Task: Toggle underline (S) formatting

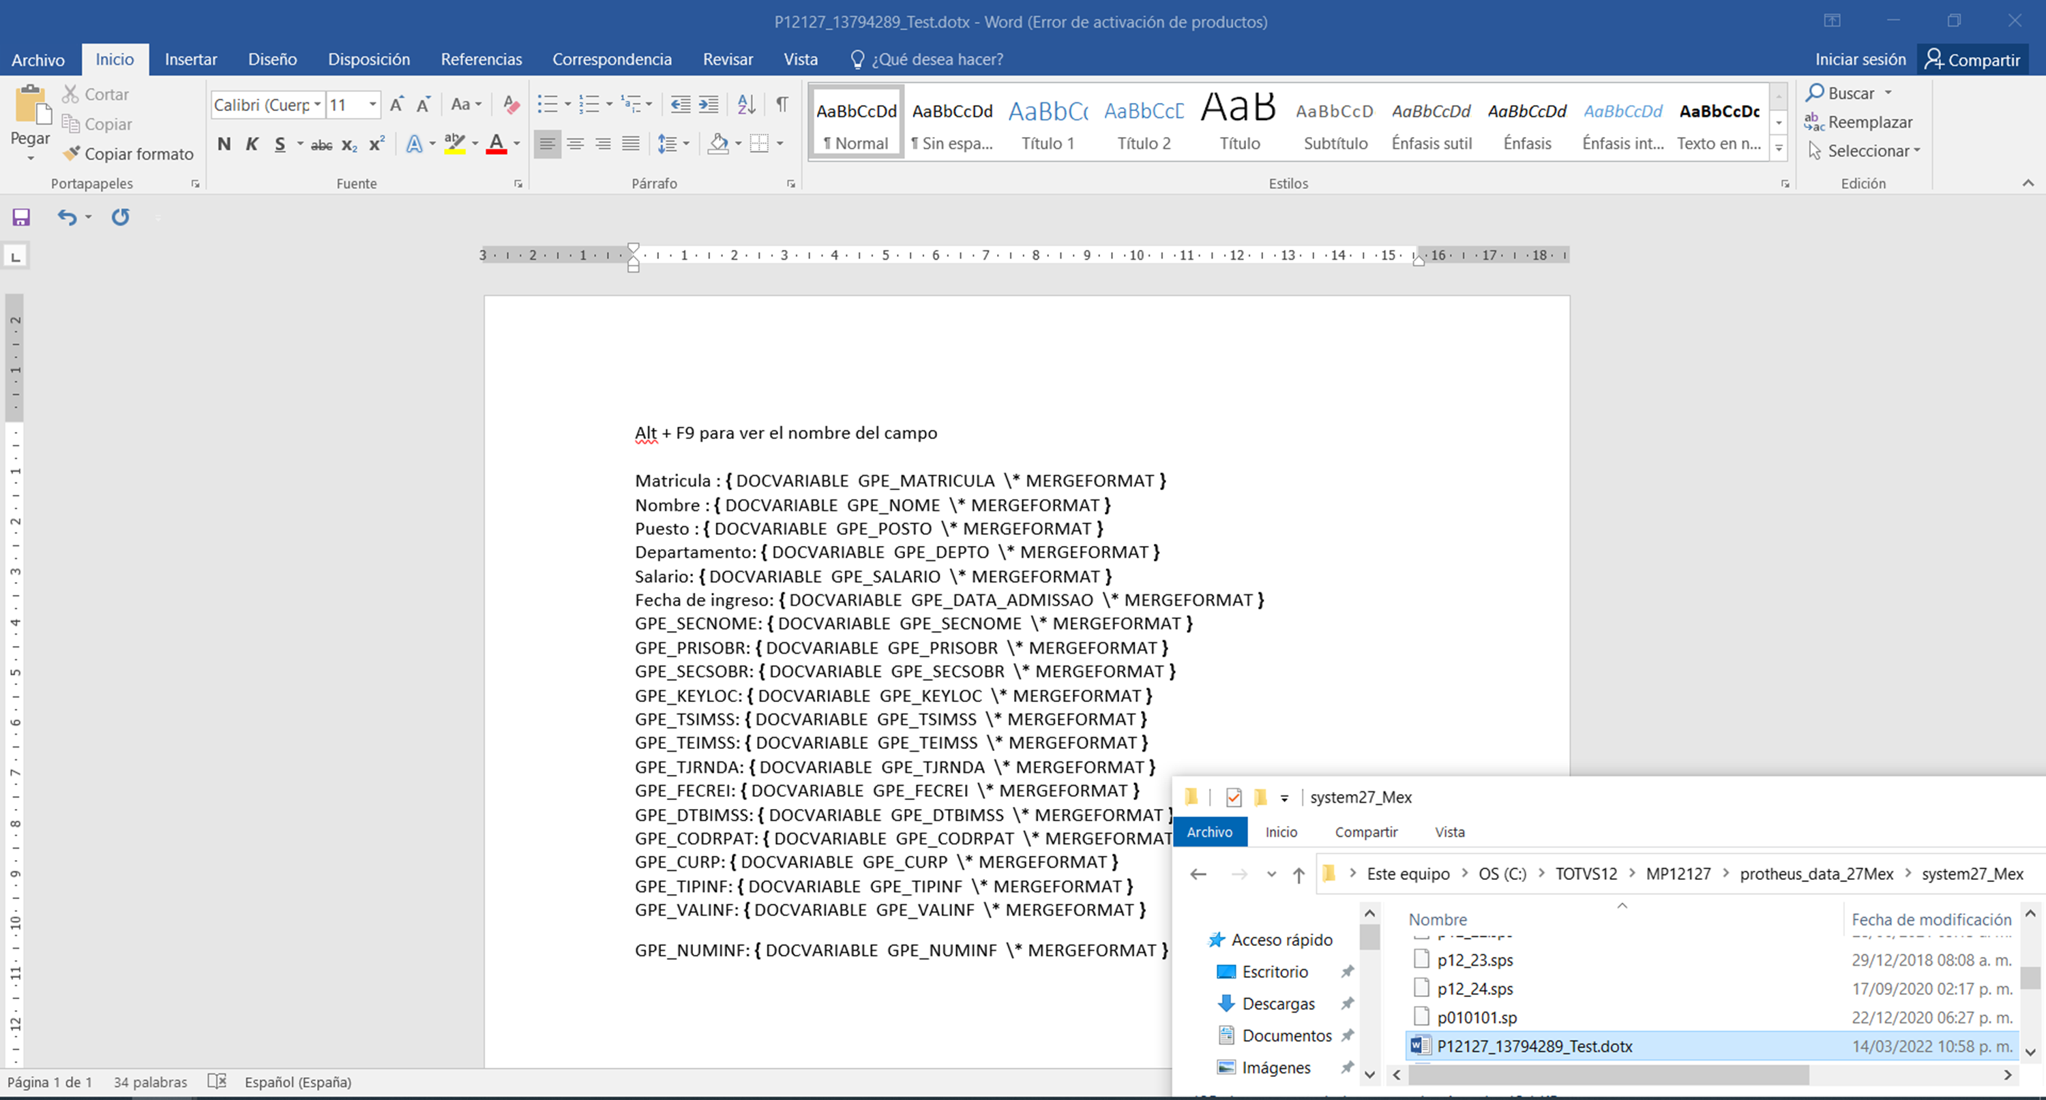Action: [280, 144]
